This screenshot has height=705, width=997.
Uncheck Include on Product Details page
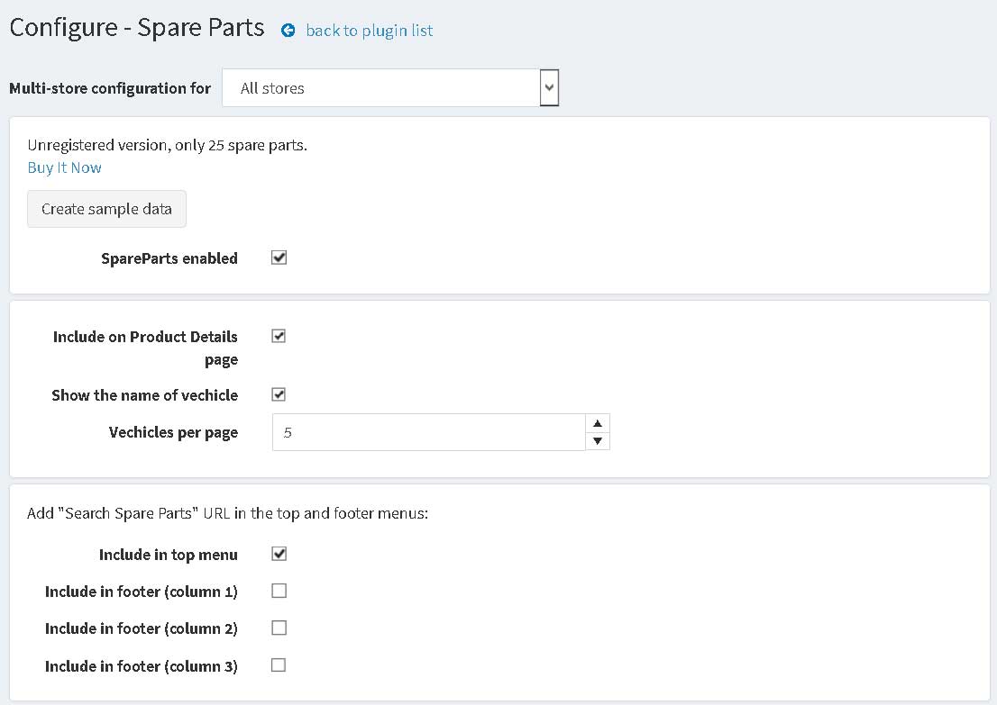(279, 336)
